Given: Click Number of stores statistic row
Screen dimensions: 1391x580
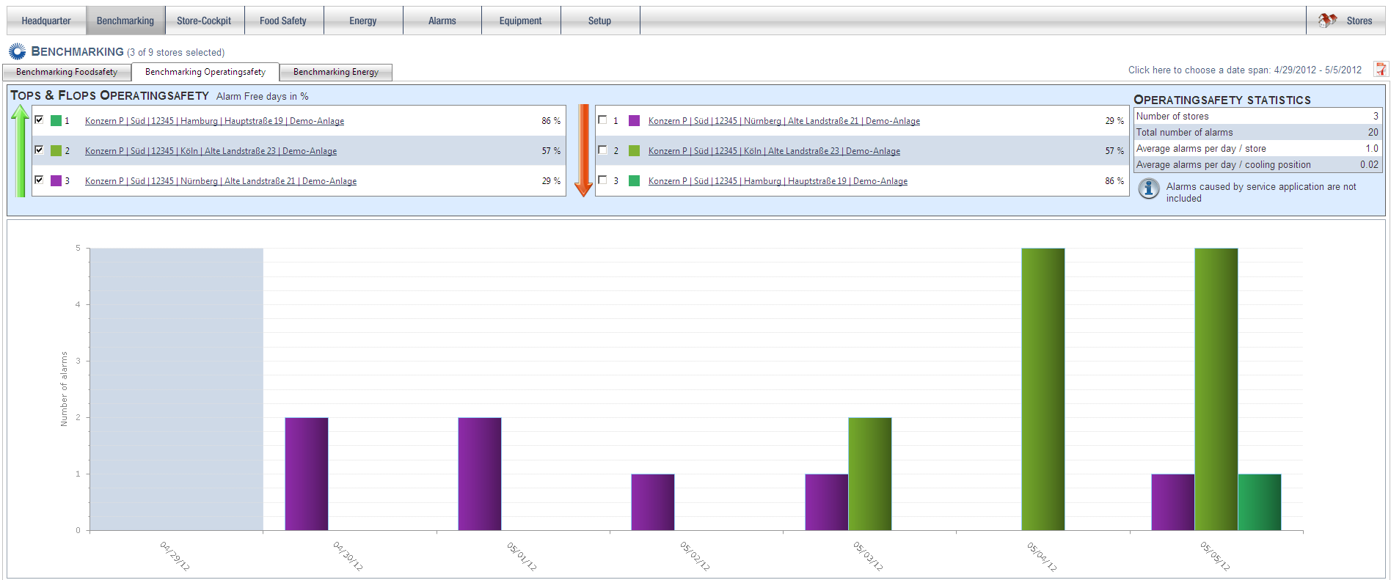Looking at the screenshot, I should coord(1257,116).
